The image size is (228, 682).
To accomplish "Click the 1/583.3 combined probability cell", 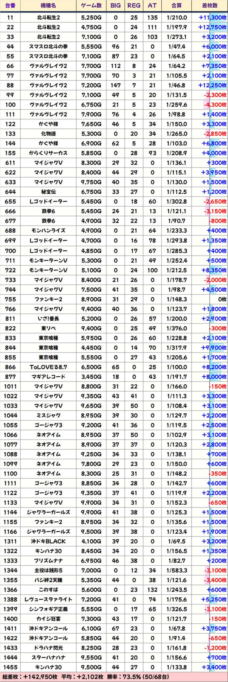I will [177, 570].
